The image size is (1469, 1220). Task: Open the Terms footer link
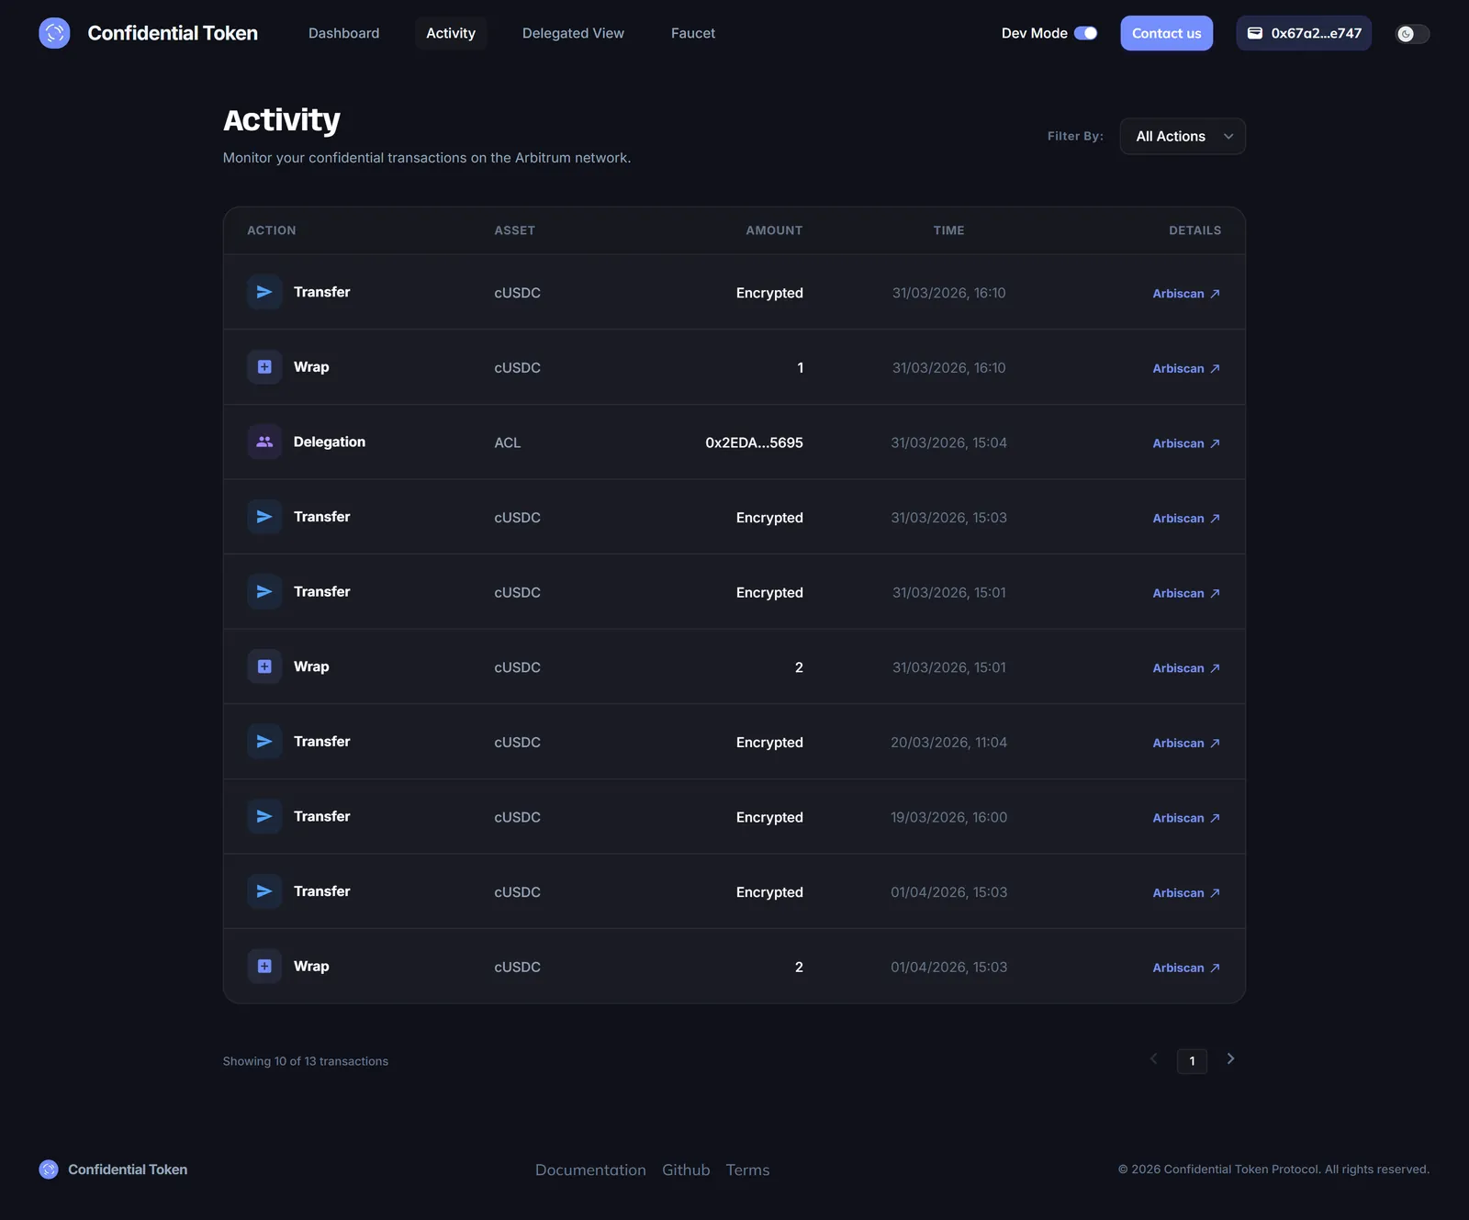pyautogui.click(x=747, y=1170)
